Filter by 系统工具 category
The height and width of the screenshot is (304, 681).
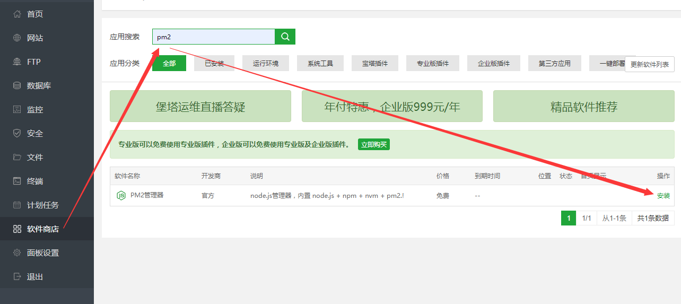click(x=320, y=63)
